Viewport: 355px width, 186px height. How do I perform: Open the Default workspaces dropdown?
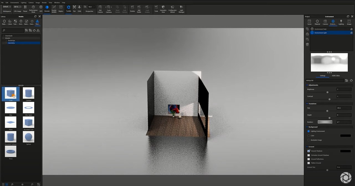point(6,7)
